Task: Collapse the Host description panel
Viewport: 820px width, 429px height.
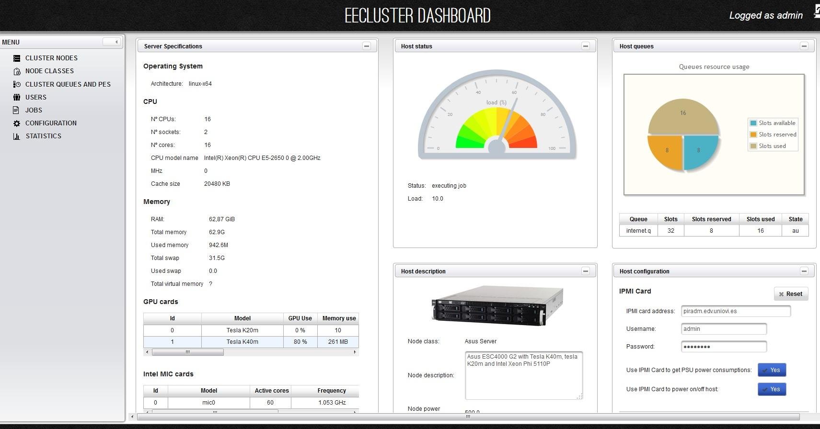Action: (x=586, y=271)
